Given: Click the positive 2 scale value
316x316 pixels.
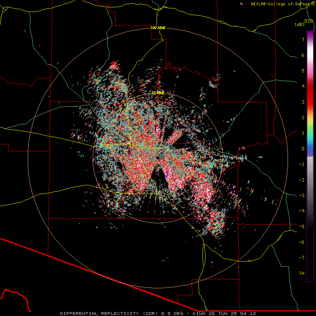Looking at the screenshot, I should (x=303, y=118).
